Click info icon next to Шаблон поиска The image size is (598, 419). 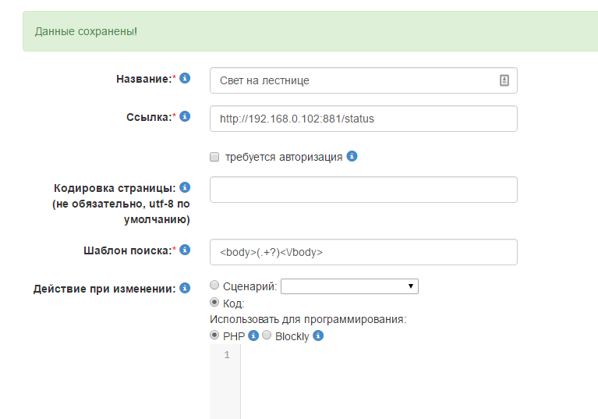click(185, 250)
